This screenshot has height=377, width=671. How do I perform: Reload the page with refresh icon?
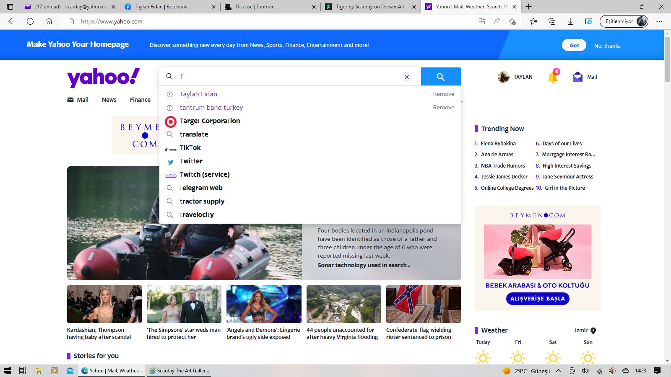(x=30, y=21)
